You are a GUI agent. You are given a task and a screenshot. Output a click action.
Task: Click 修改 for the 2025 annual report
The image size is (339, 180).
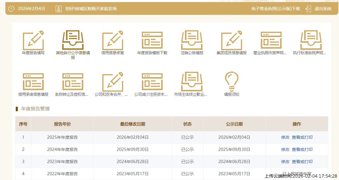[285, 137]
